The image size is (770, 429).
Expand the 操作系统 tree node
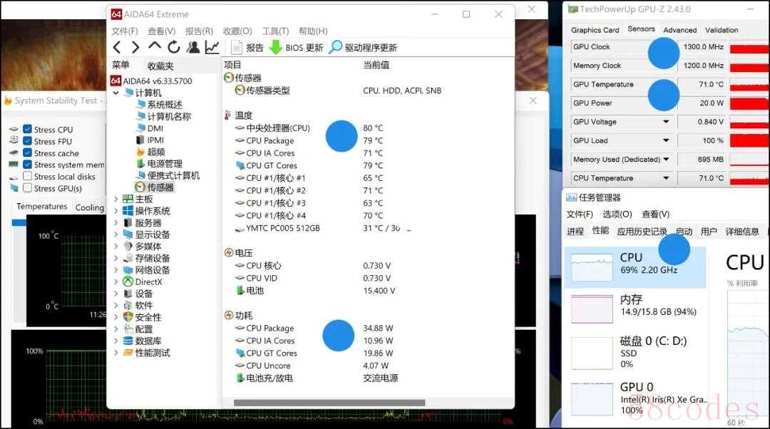click(x=116, y=211)
